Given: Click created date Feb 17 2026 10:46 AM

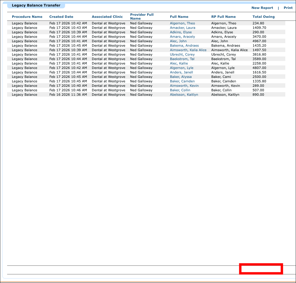Looking at the screenshot, I should [68, 90].
